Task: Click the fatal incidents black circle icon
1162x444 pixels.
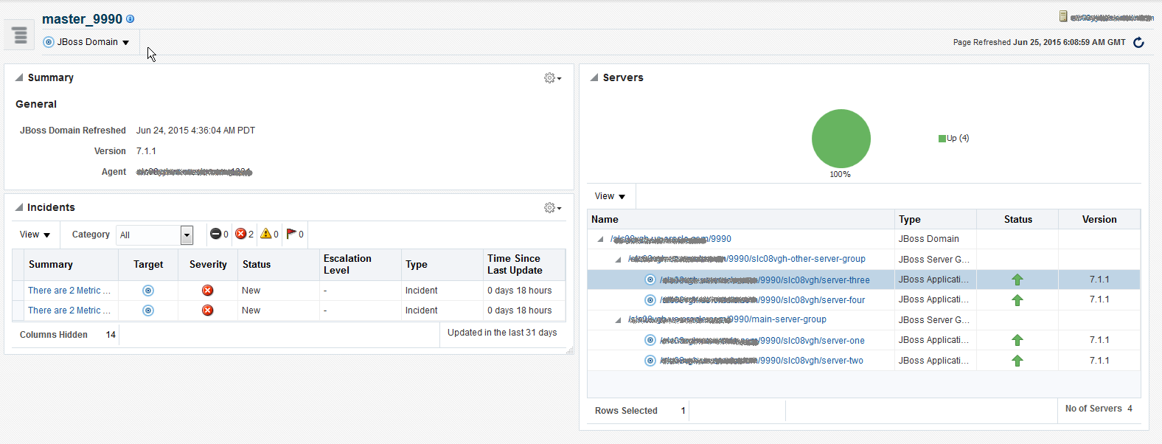Action: (215, 234)
